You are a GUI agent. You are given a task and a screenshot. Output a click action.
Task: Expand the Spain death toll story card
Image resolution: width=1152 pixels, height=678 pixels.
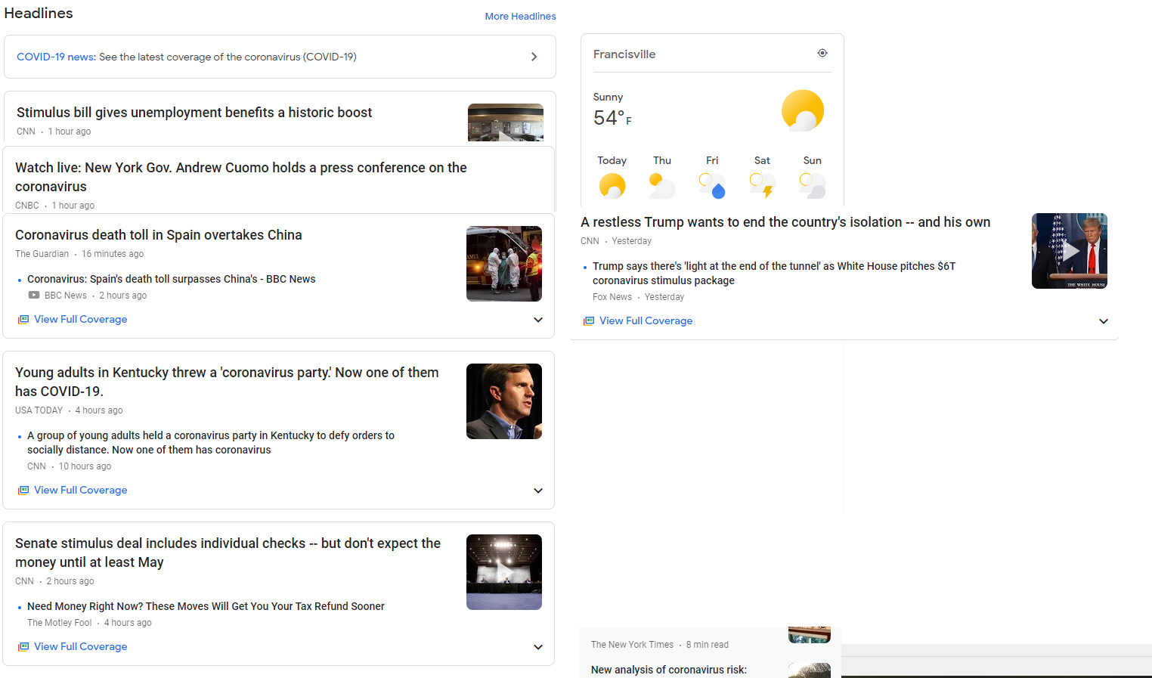pos(538,320)
